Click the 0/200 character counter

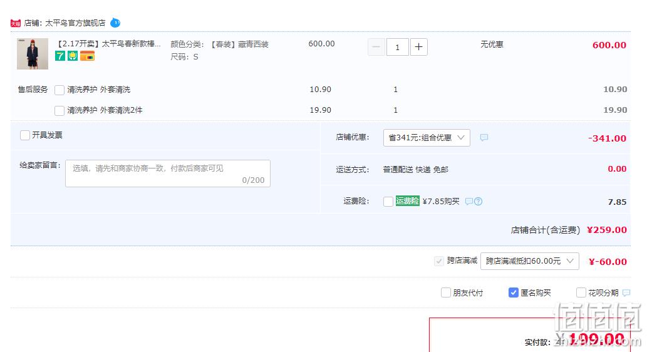[254, 180]
